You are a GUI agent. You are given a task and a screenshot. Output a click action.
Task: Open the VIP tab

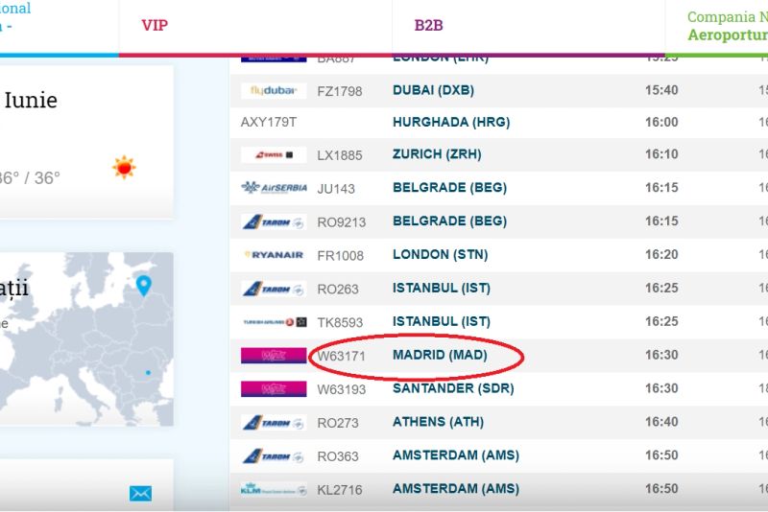(155, 26)
